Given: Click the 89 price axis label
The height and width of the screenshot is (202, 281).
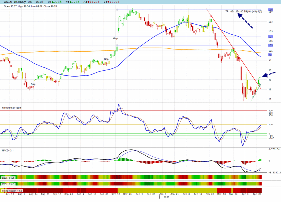Looking at the screenshot, I should pyautogui.click(x=270, y=80).
